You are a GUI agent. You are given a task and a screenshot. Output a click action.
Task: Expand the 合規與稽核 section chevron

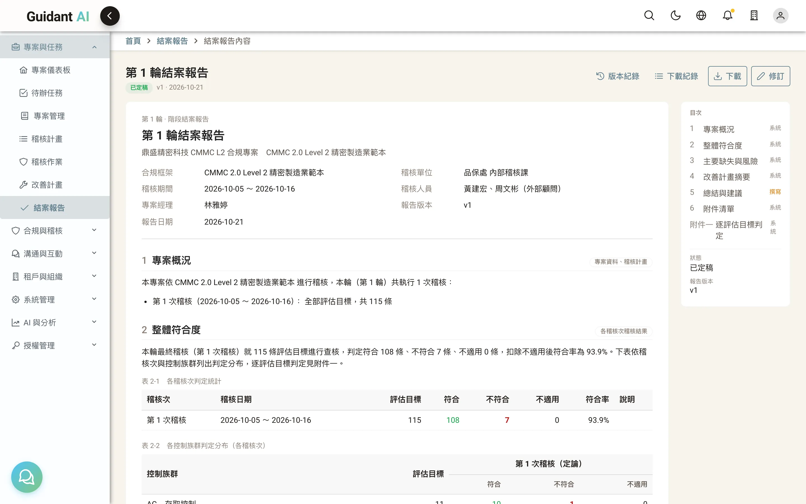point(94,230)
